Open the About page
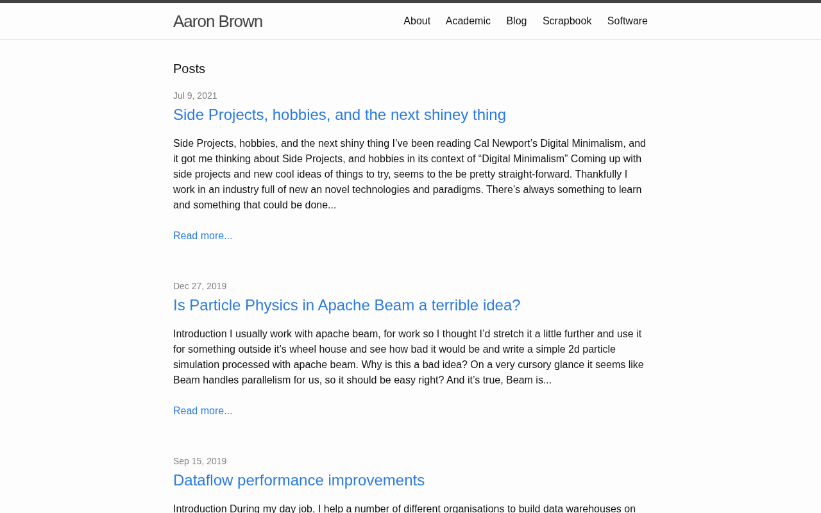Image resolution: width=821 pixels, height=513 pixels. (x=417, y=21)
